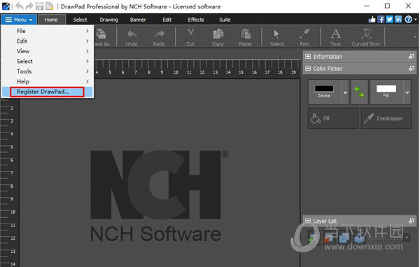
Task: Click the new document icon in title bar
Action: 49,6
